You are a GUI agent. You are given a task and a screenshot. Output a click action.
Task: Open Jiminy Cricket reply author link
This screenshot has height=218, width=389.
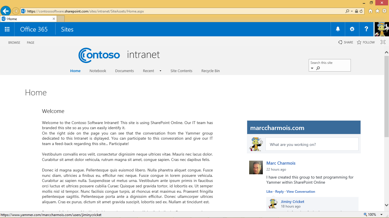point(292,202)
